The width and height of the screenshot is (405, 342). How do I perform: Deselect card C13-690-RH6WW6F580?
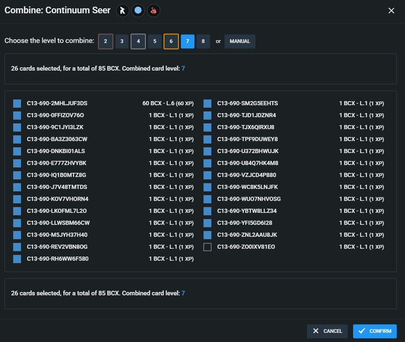(17, 259)
